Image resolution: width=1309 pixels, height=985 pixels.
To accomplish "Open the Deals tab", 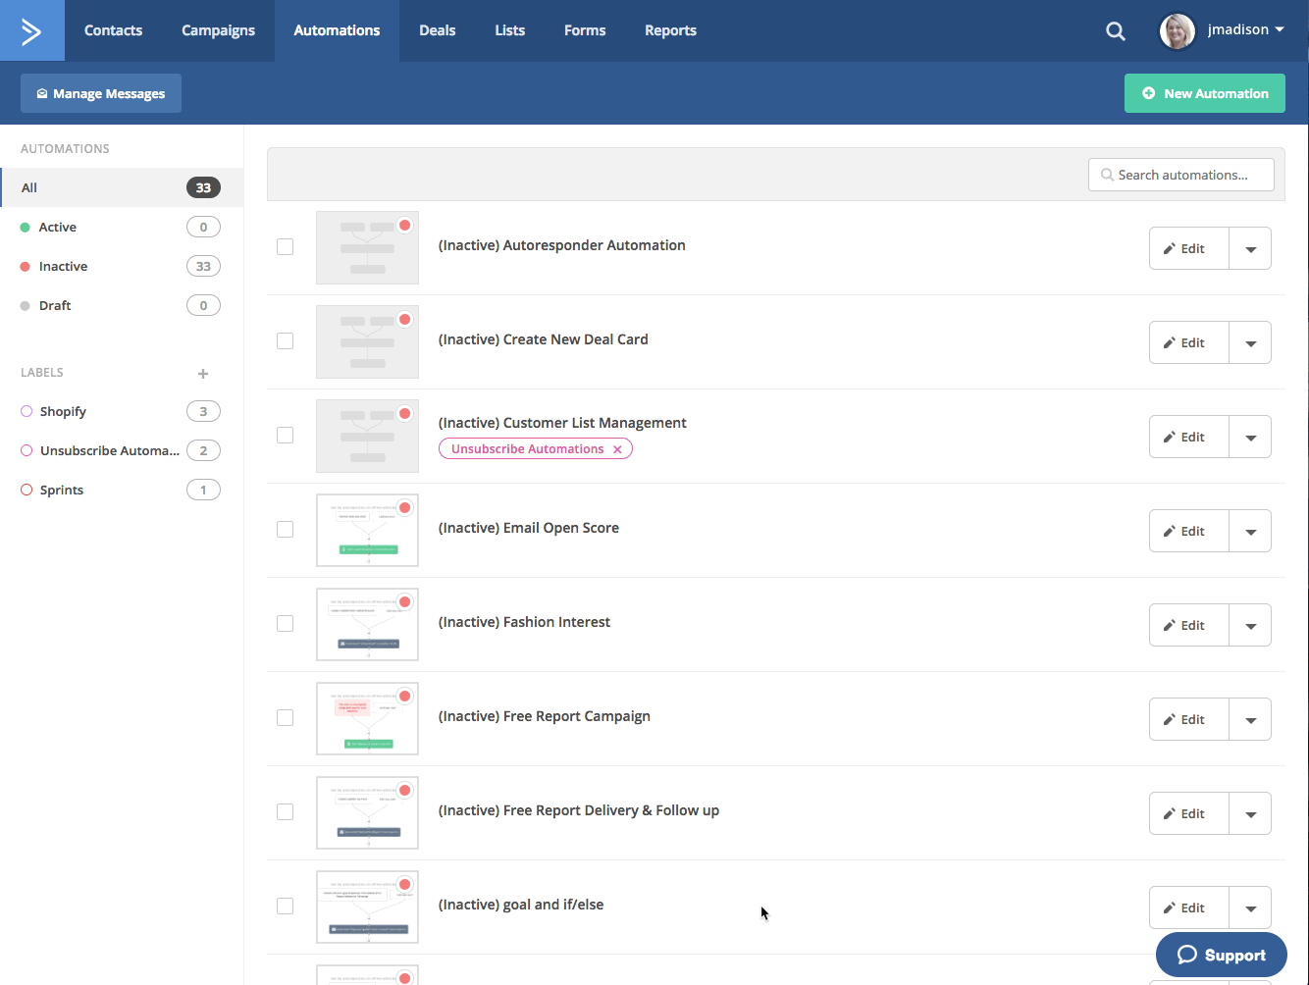I will click(437, 30).
